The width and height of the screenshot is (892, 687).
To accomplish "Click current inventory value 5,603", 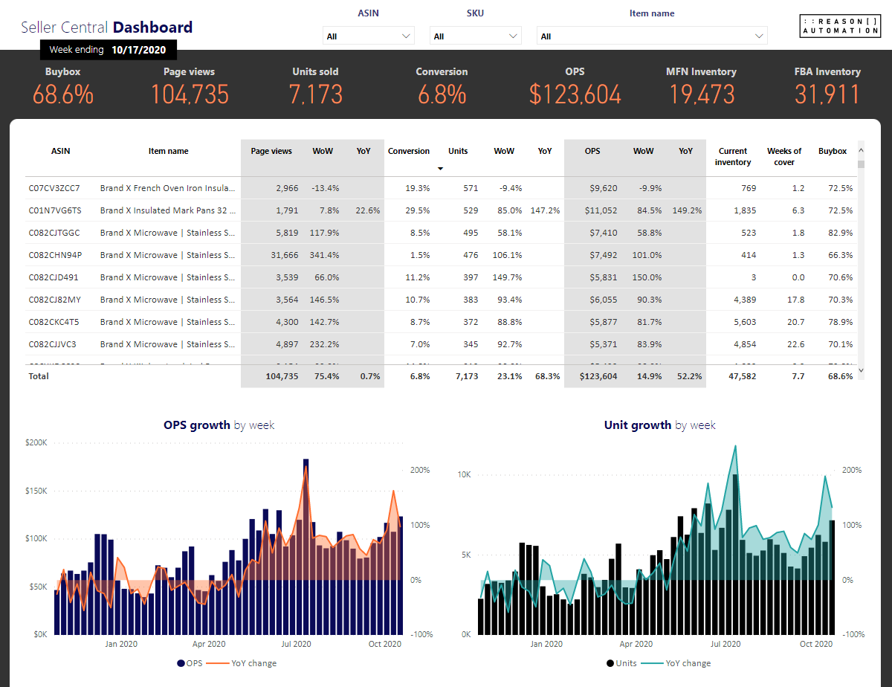I will pos(744,322).
